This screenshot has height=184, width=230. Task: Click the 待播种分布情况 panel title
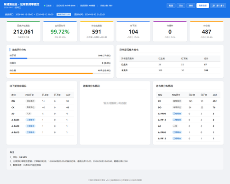pos(91,86)
